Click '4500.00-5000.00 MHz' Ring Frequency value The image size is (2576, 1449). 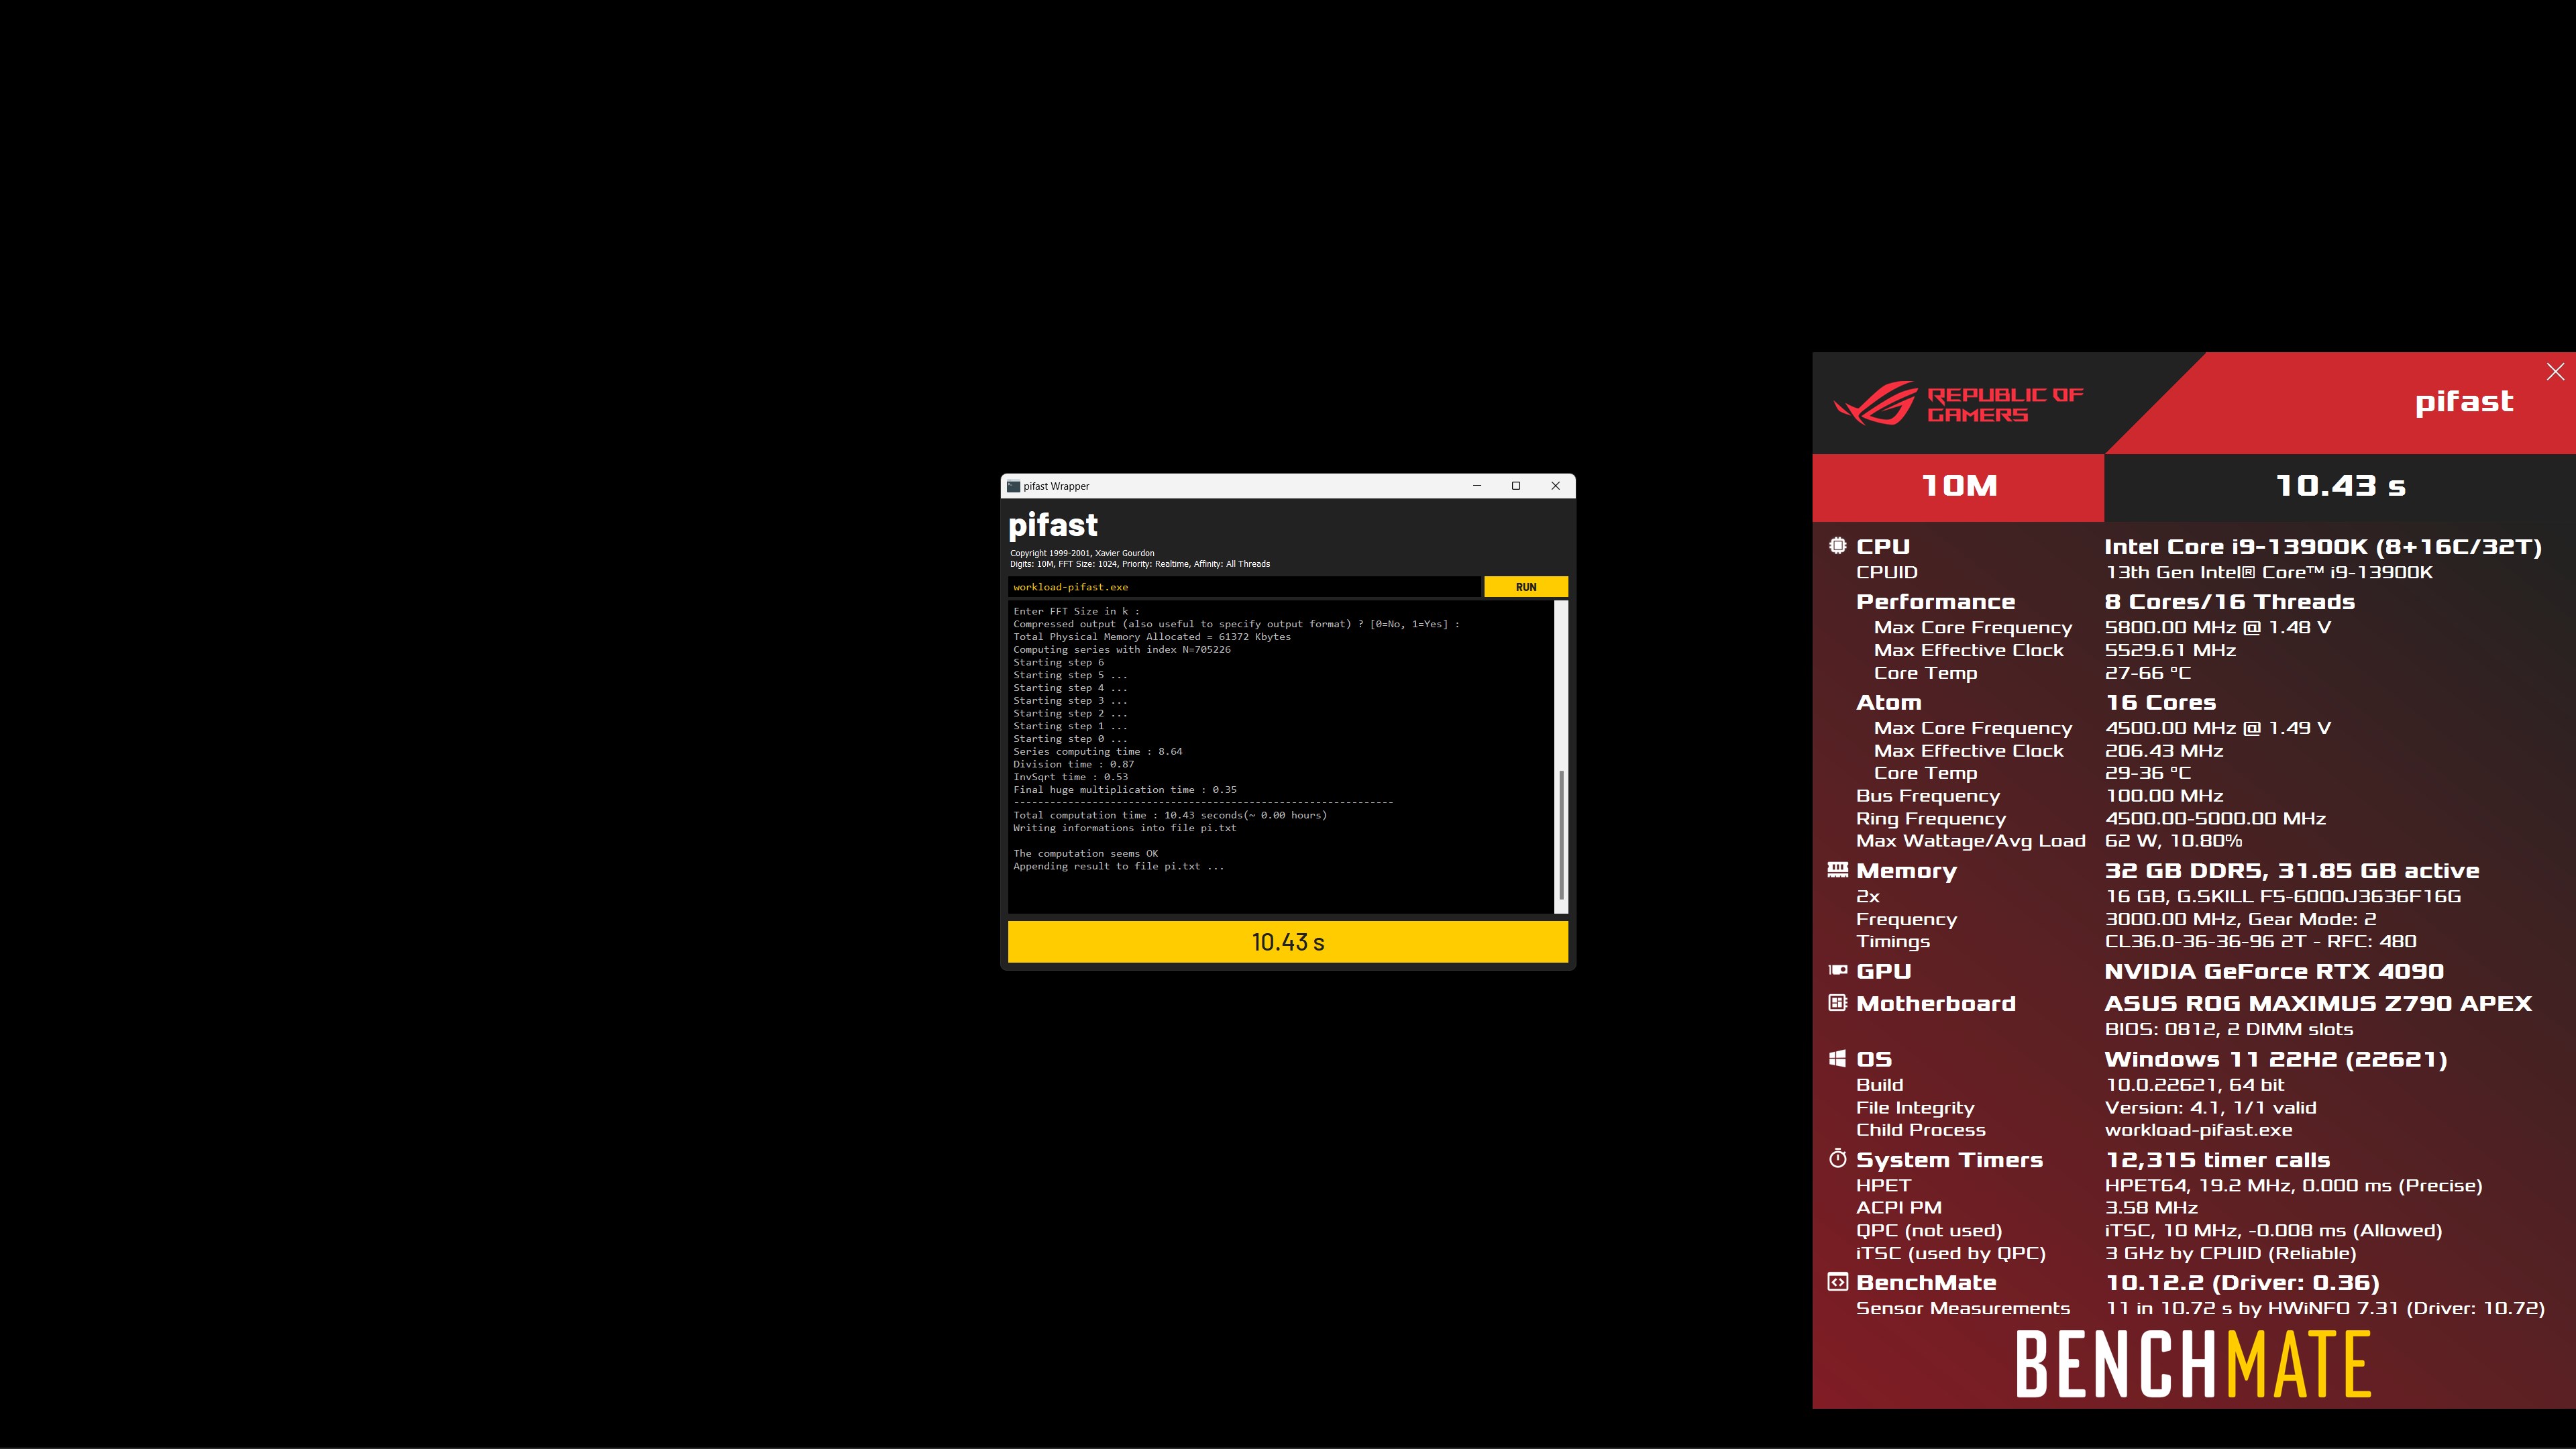click(x=2215, y=819)
